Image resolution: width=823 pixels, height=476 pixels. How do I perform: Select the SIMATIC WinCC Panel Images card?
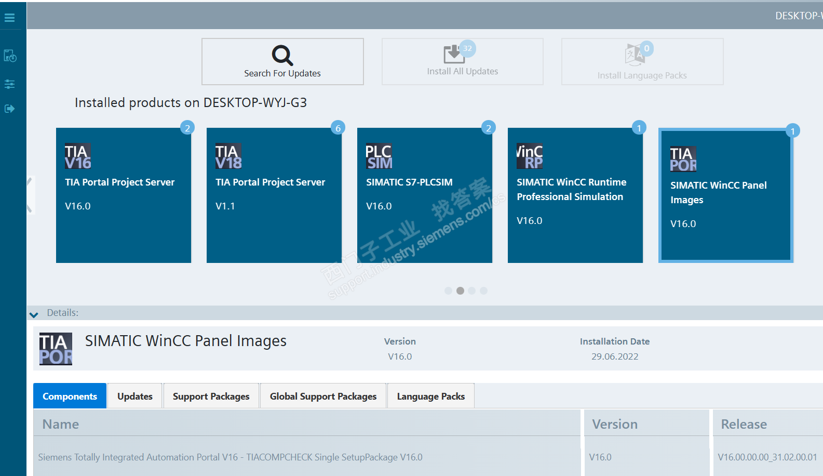pyautogui.click(x=726, y=195)
